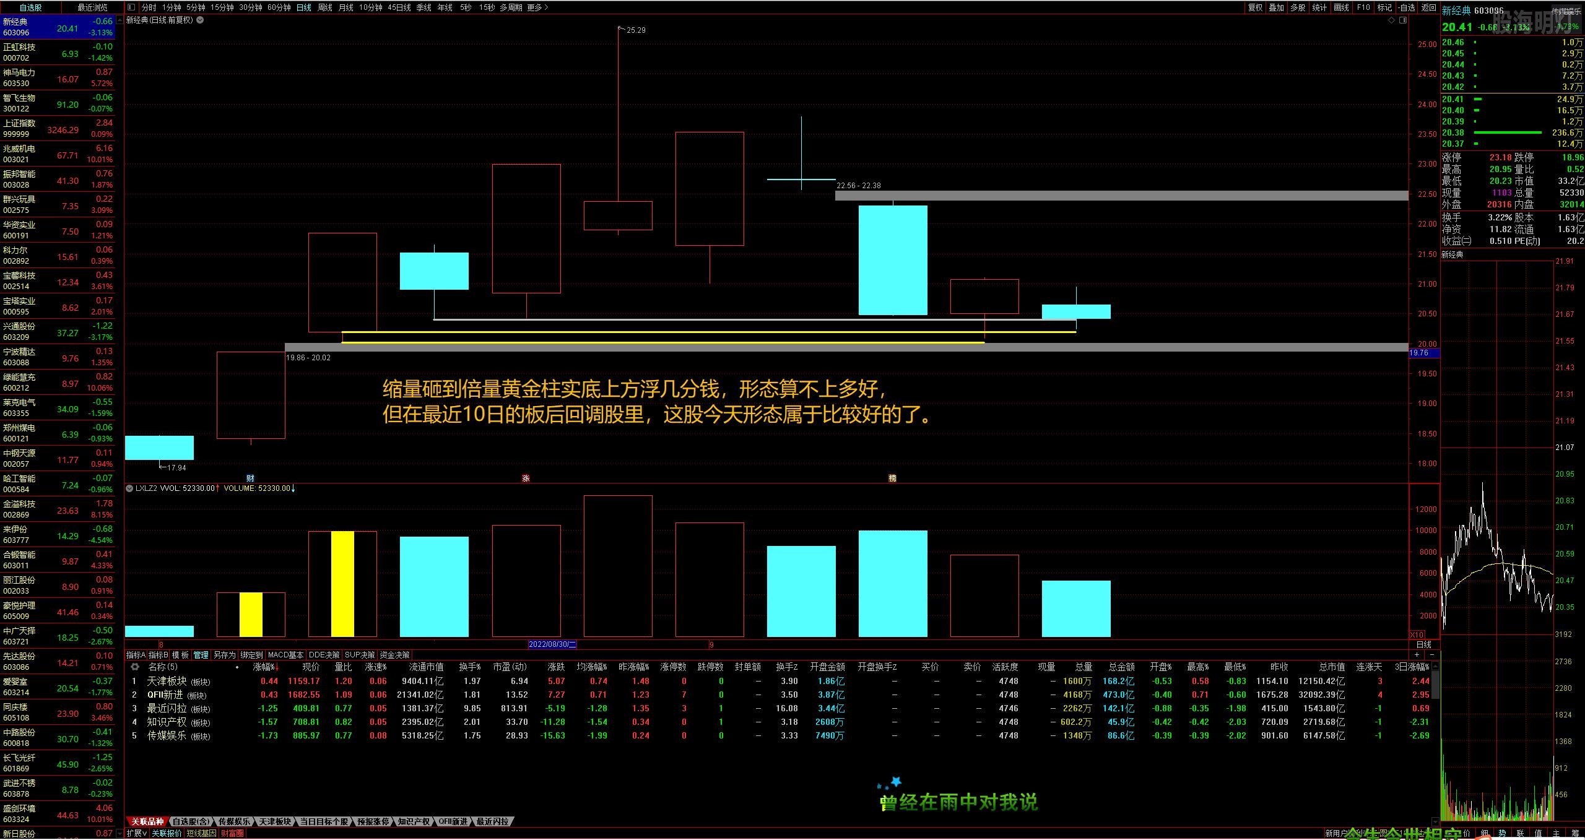
Task: Open the 最近浏览 sidebar tab
Action: (92, 7)
